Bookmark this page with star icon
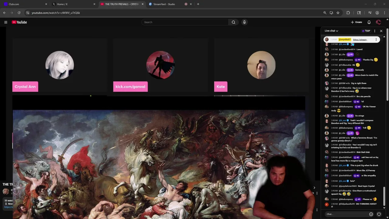Image resolution: width=389 pixels, height=219 pixels. 338,13
